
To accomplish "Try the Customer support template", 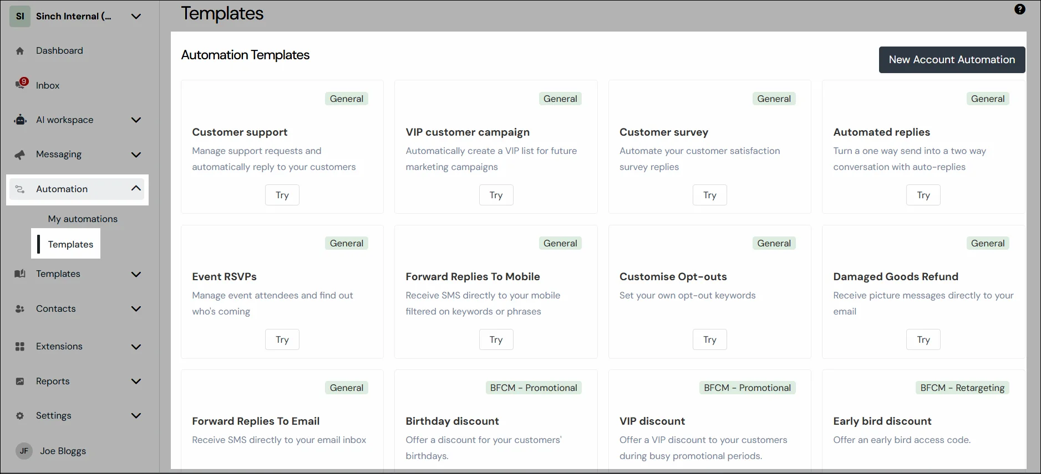I will (x=282, y=195).
